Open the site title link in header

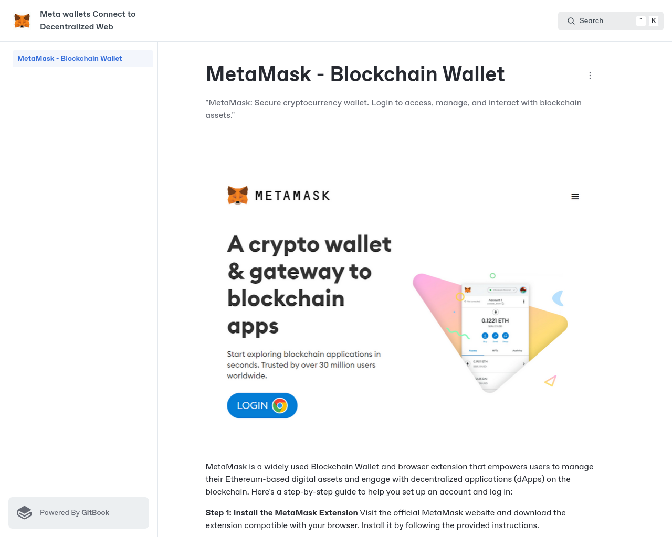coord(88,20)
